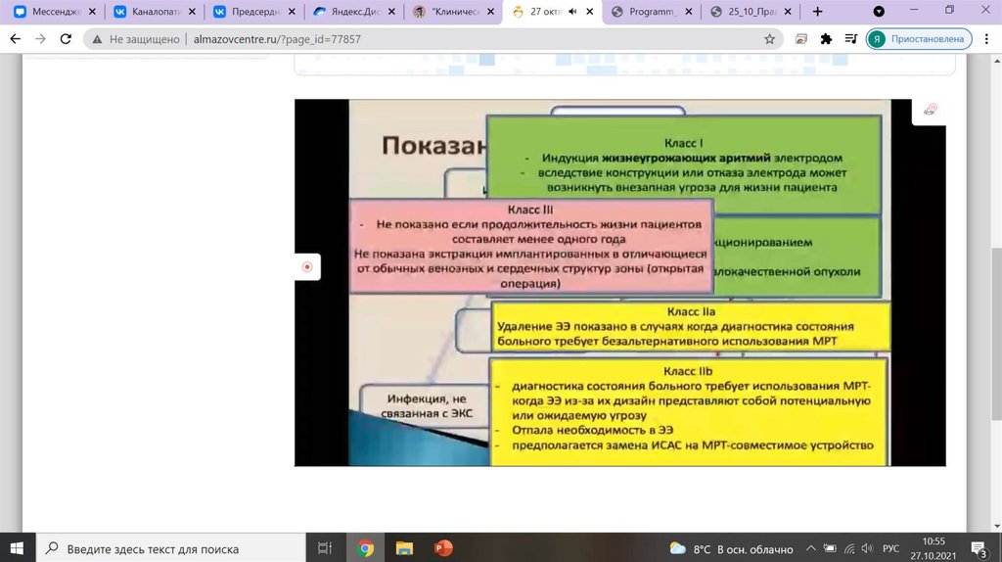Open the Windows Start menu
This screenshot has width=1002, height=562.
[x=18, y=548]
